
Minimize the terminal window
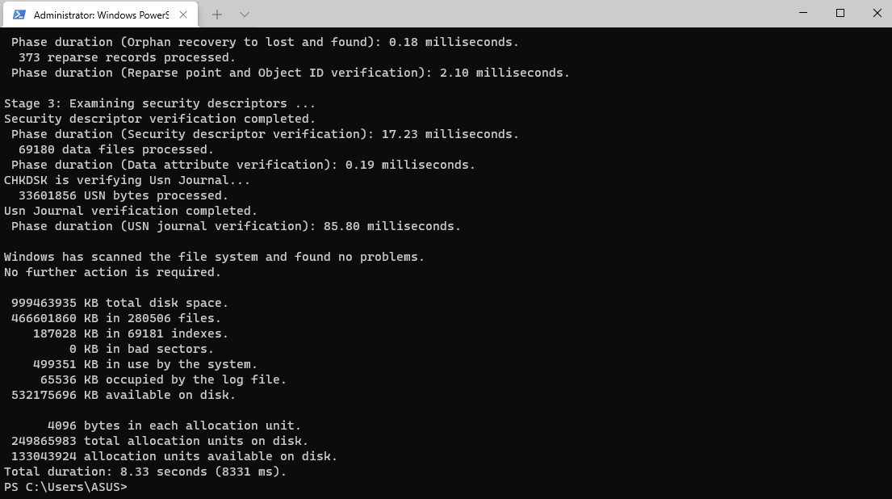tap(803, 14)
